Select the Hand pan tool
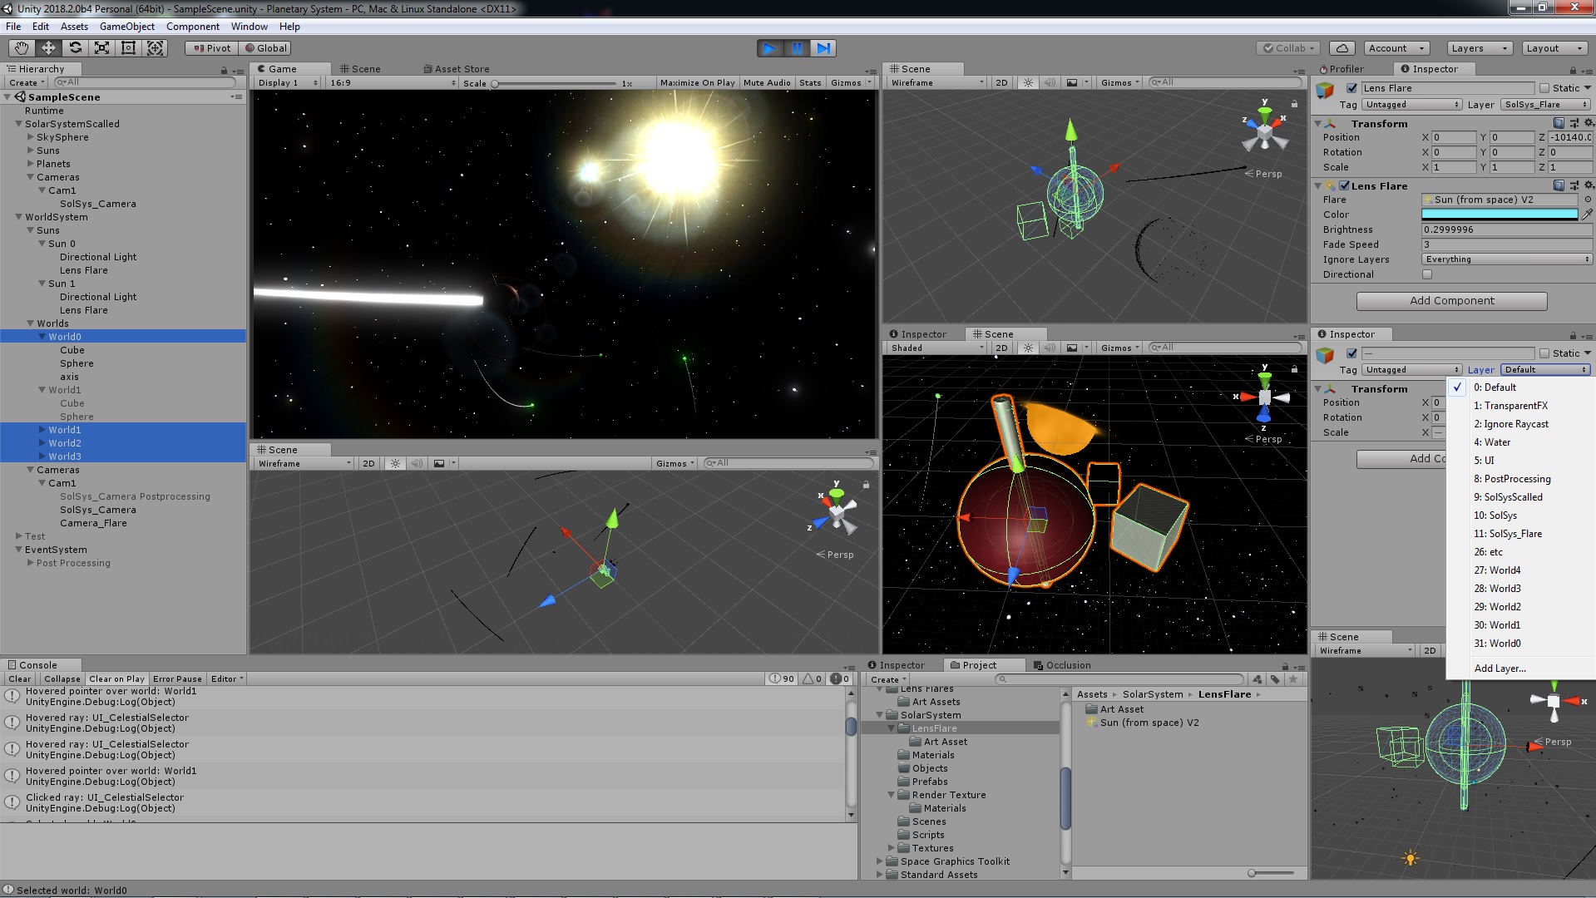Screen dimensions: 1596x898 tap(20, 47)
